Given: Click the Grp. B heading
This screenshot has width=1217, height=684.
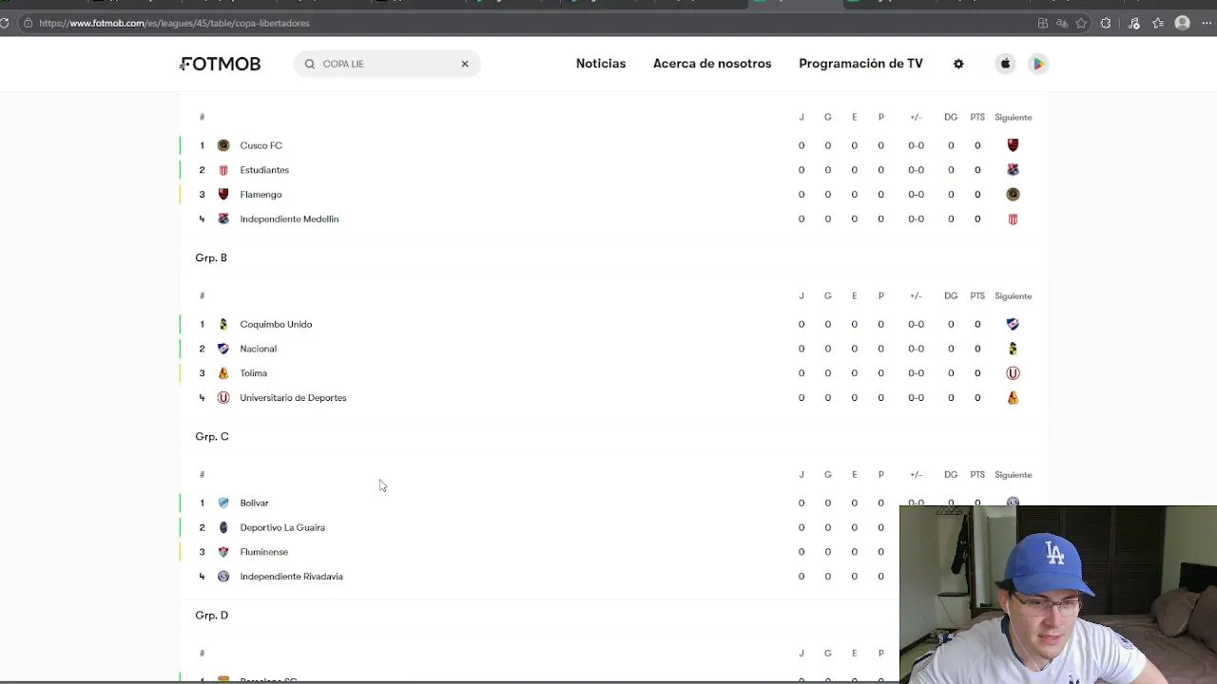Looking at the screenshot, I should coord(211,257).
